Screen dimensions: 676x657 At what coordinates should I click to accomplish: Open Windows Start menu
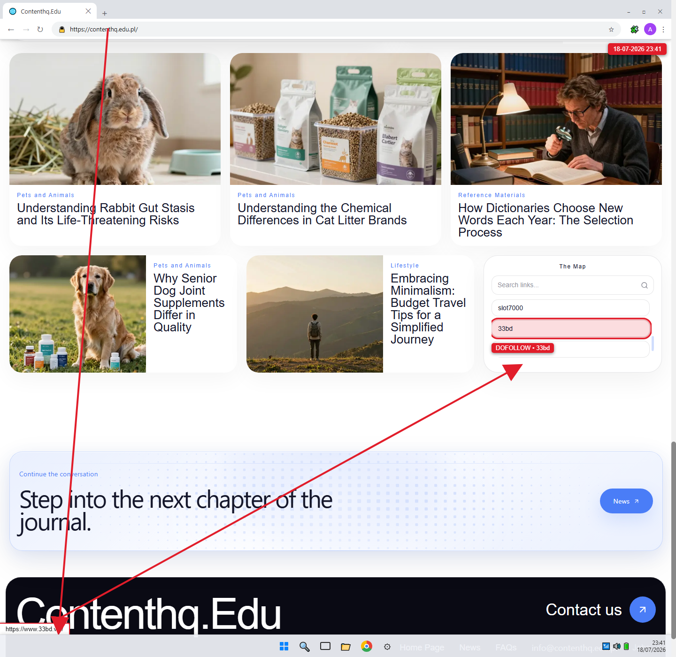click(284, 646)
